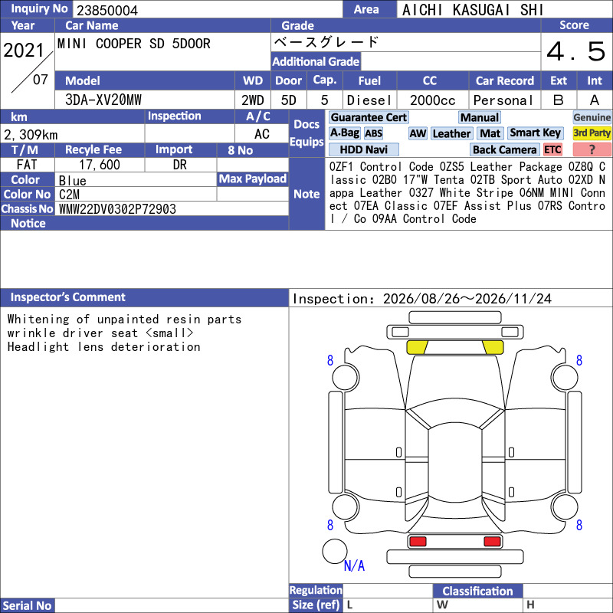This screenshot has height=613, width=613.
Task: Click the Mat equipment badge
Action: tap(490, 133)
